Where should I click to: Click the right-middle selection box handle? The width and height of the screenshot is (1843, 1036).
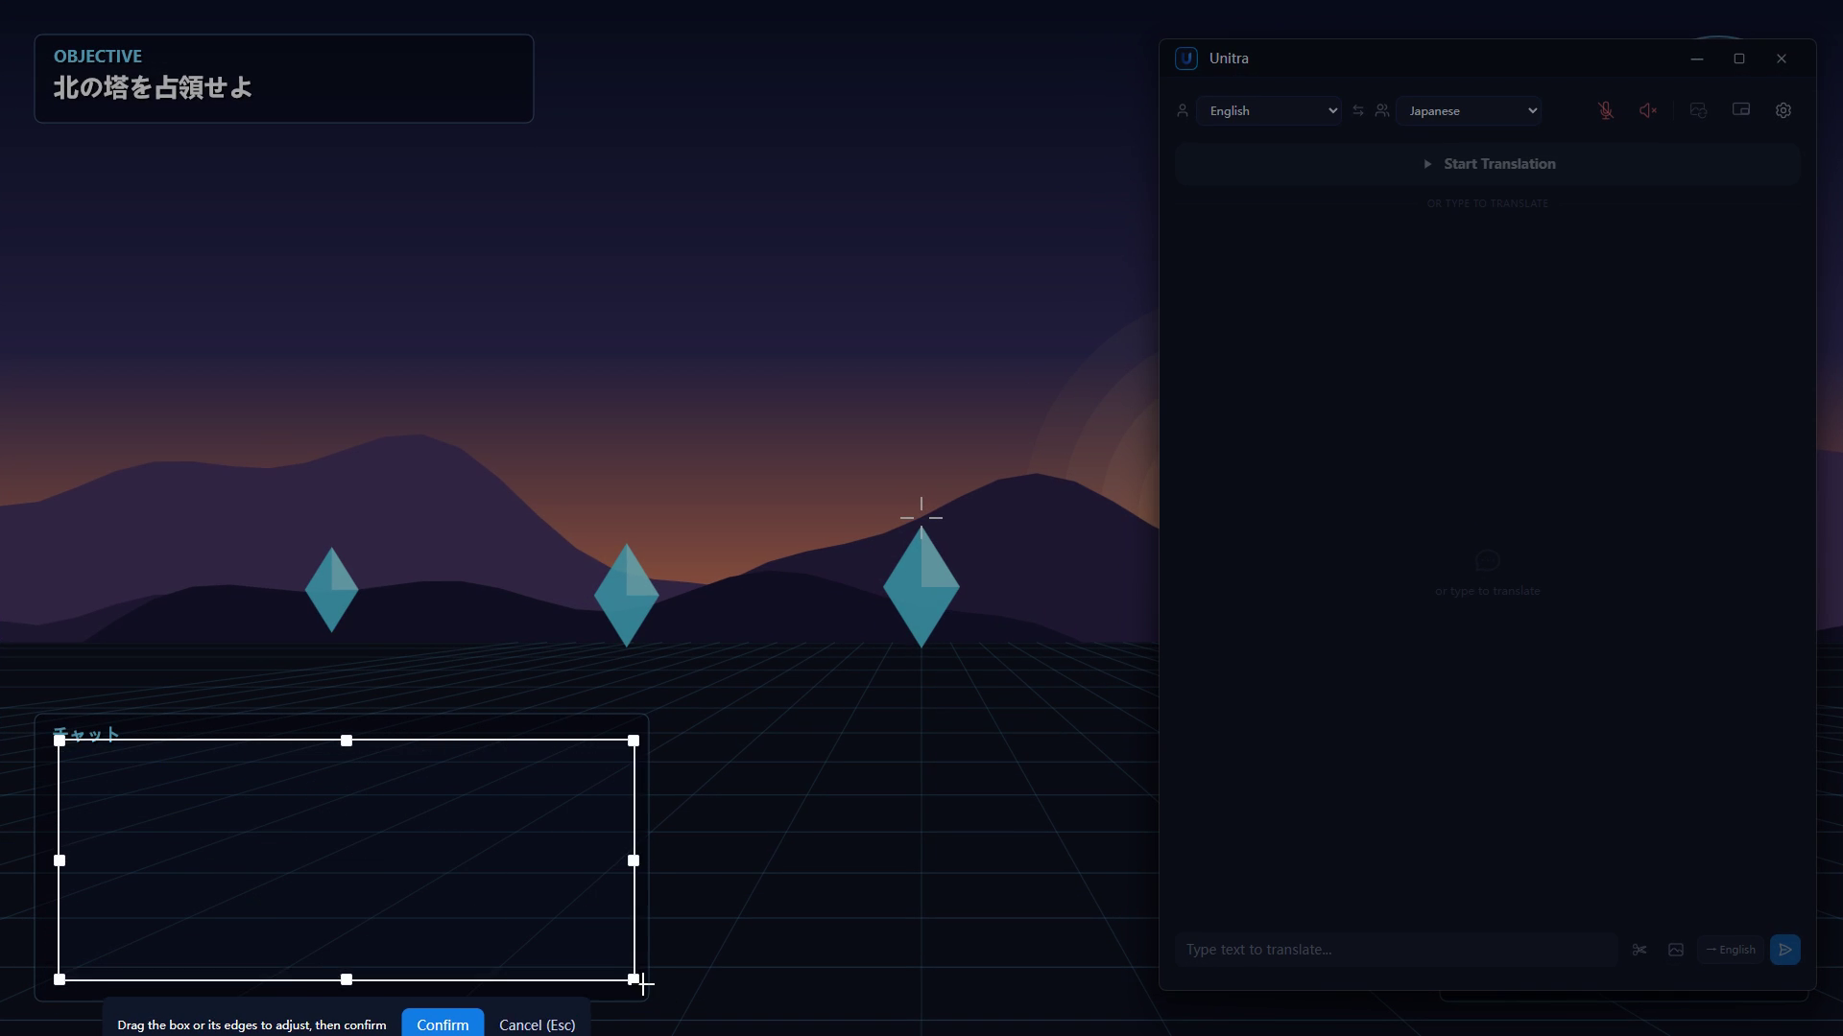point(634,860)
